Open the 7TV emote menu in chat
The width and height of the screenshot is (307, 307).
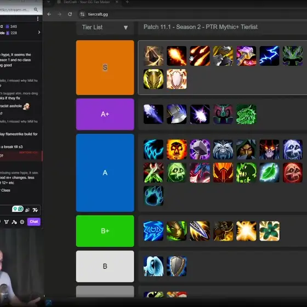(35, 210)
